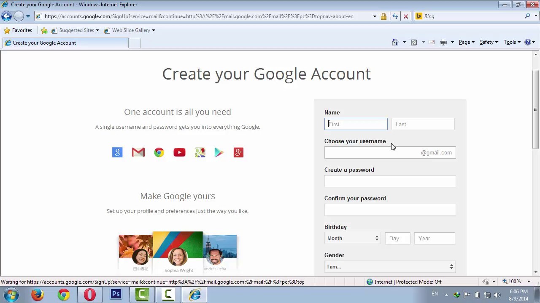Click the YouTube icon on page
The width and height of the screenshot is (540, 303).
[179, 152]
